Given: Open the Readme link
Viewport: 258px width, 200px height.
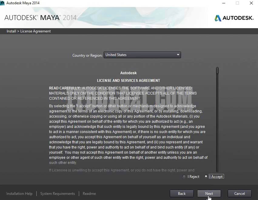Looking at the screenshot, I should point(89,194).
